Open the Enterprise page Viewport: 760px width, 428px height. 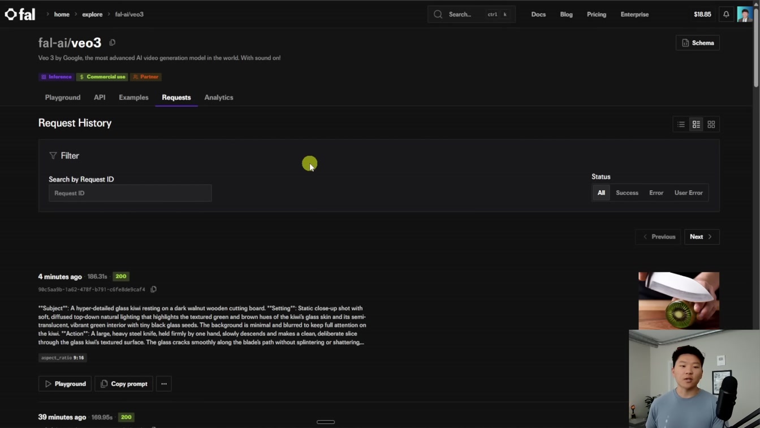pyautogui.click(x=634, y=14)
